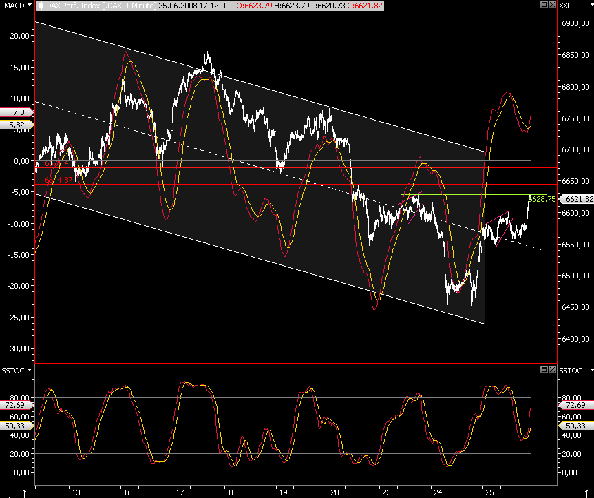The width and height of the screenshot is (594, 498).
Task: Click the -30,00 MACD axis label
Action: click(18, 349)
